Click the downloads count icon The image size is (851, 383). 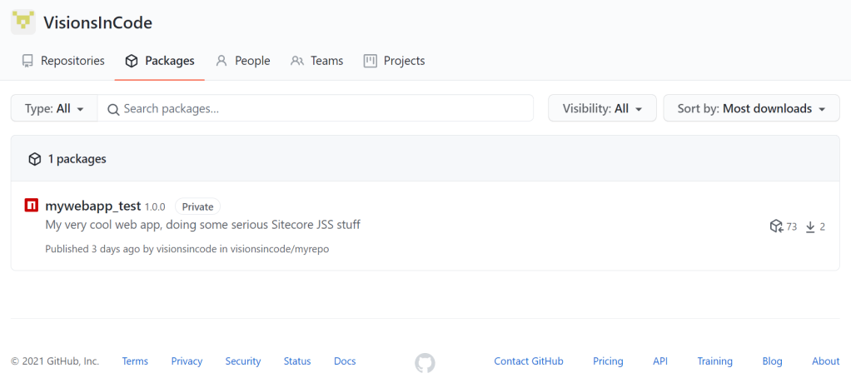(810, 226)
